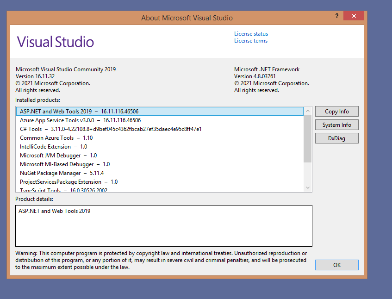
Task: Click the Product details label
Action: pos(34,199)
